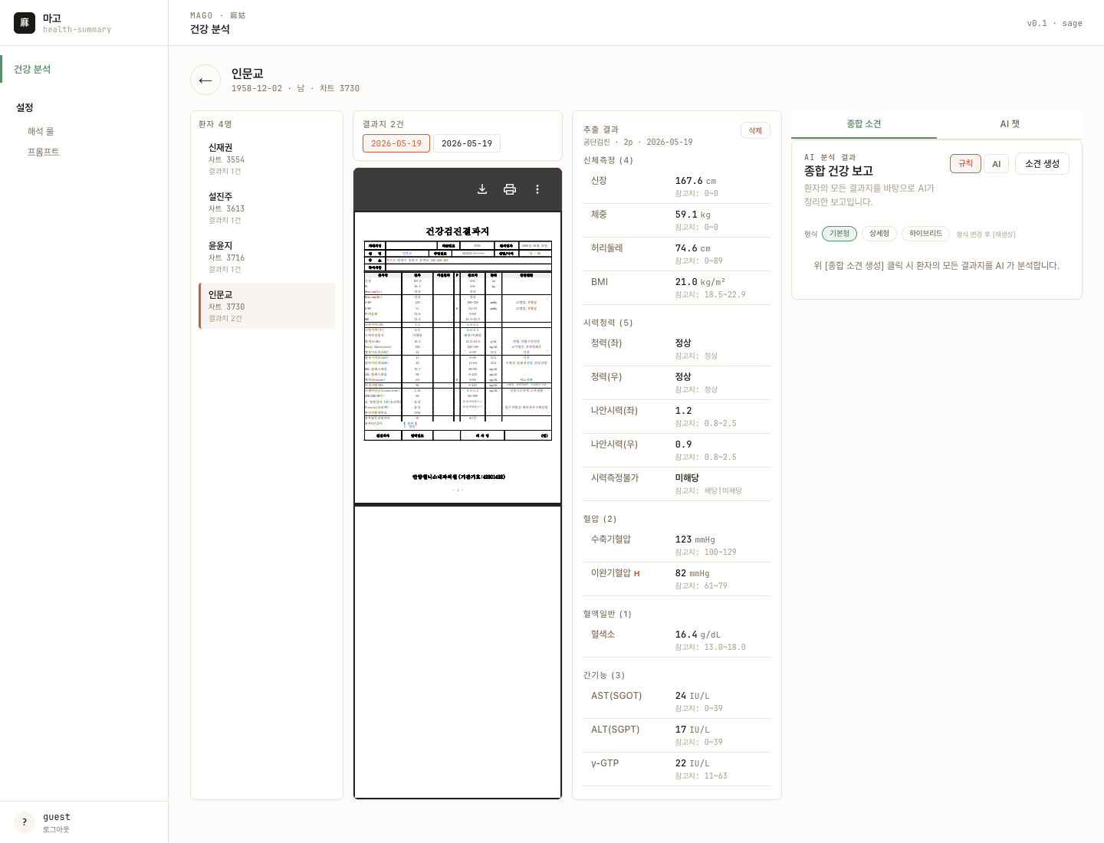
Task: Open 건강 분석 in sidebar
Action: [x=84, y=69]
